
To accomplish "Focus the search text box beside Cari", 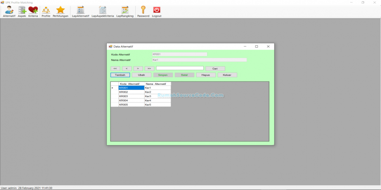I will (180, 68).
